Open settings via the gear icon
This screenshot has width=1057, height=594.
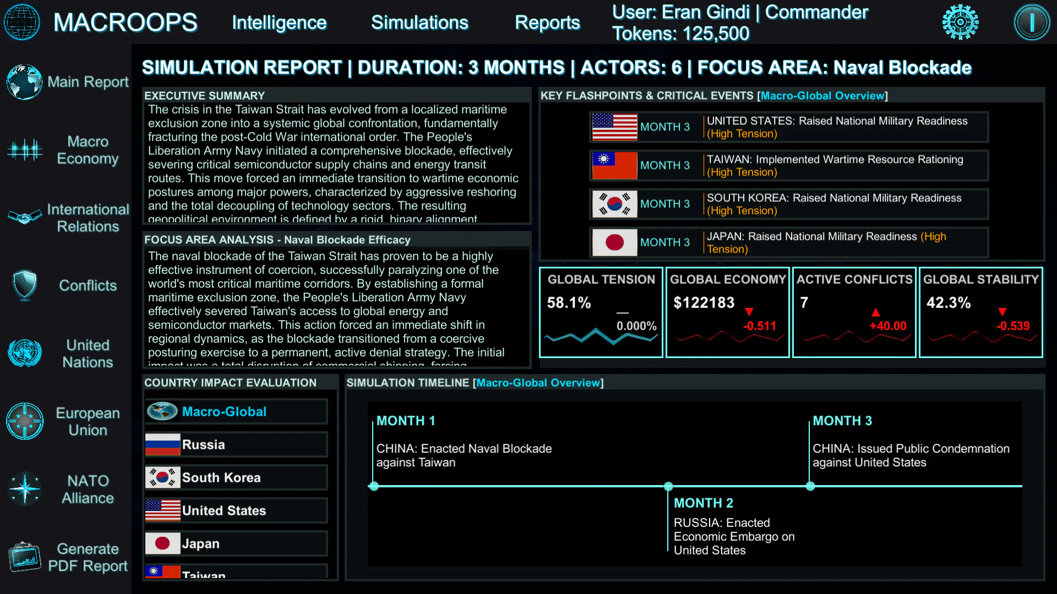(960, 22)
